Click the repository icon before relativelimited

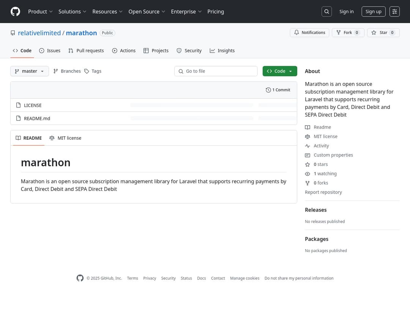pos(13,33)
